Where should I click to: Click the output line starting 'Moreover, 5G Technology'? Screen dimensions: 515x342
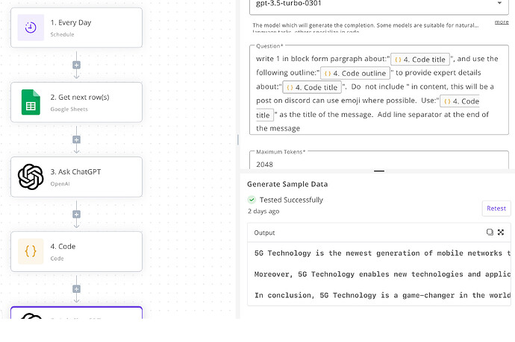(382, 274)
